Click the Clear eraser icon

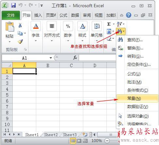click(109, 39)
